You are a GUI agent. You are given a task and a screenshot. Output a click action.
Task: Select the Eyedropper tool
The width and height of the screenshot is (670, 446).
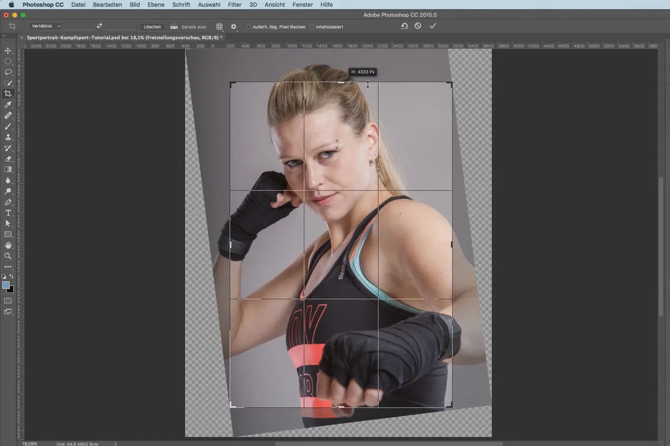pos(8,104)
